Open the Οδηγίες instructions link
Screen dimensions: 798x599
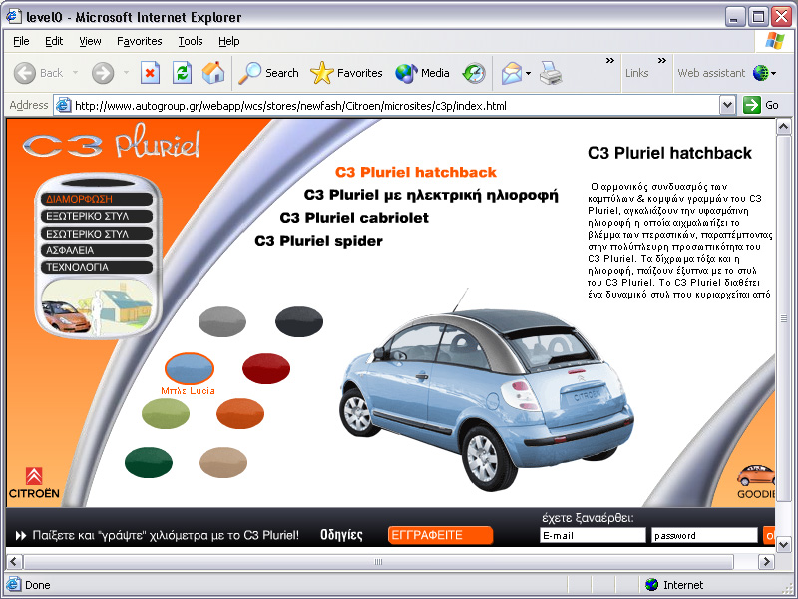point(341,535)
